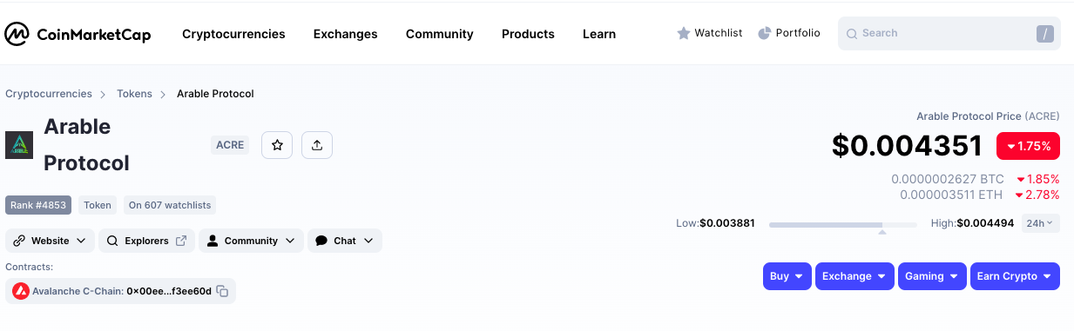Expand Community dropdown under Rank badges
Screen dimensions: 1074x331
[x=251, y=241]
